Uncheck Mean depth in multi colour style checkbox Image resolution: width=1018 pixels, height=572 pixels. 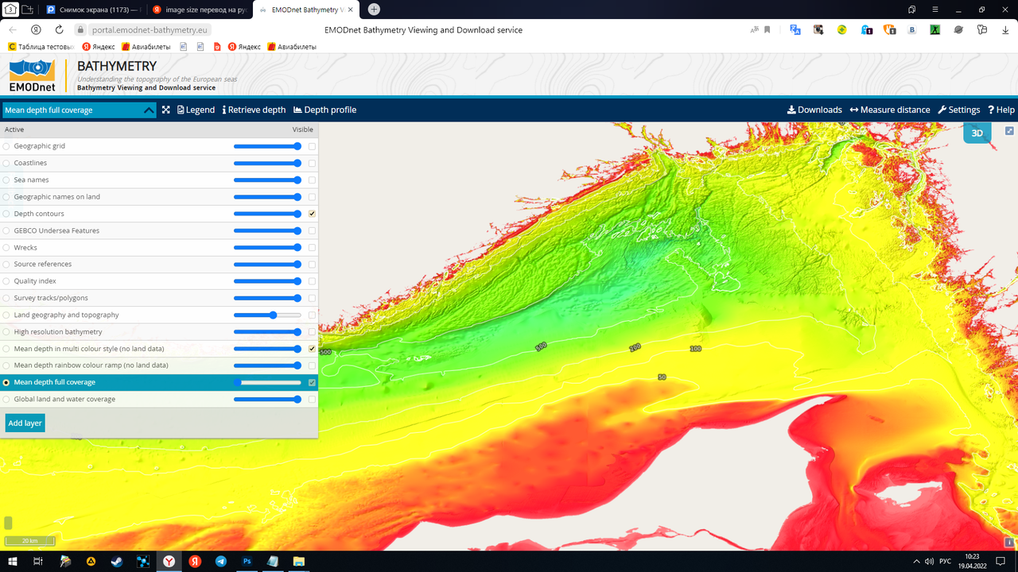tap(312, 349)
